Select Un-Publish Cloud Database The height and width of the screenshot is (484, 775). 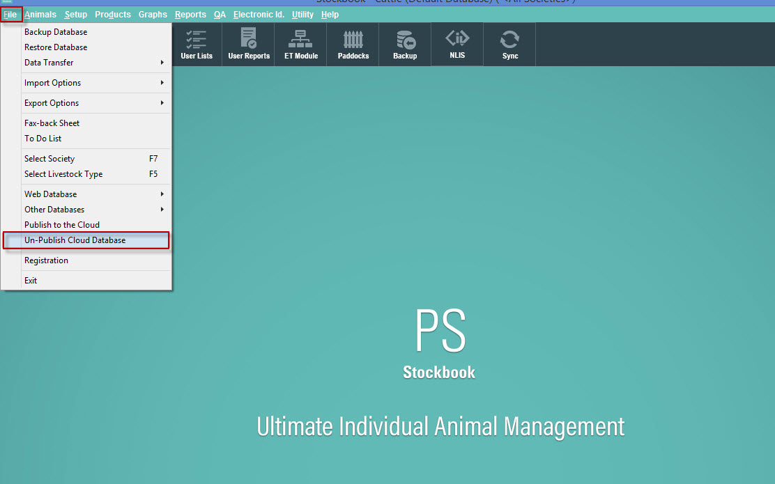pos(86,240)
